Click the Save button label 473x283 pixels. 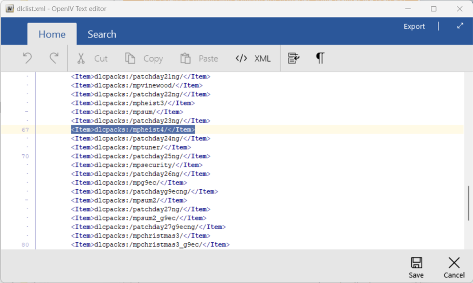pos(416,275)
